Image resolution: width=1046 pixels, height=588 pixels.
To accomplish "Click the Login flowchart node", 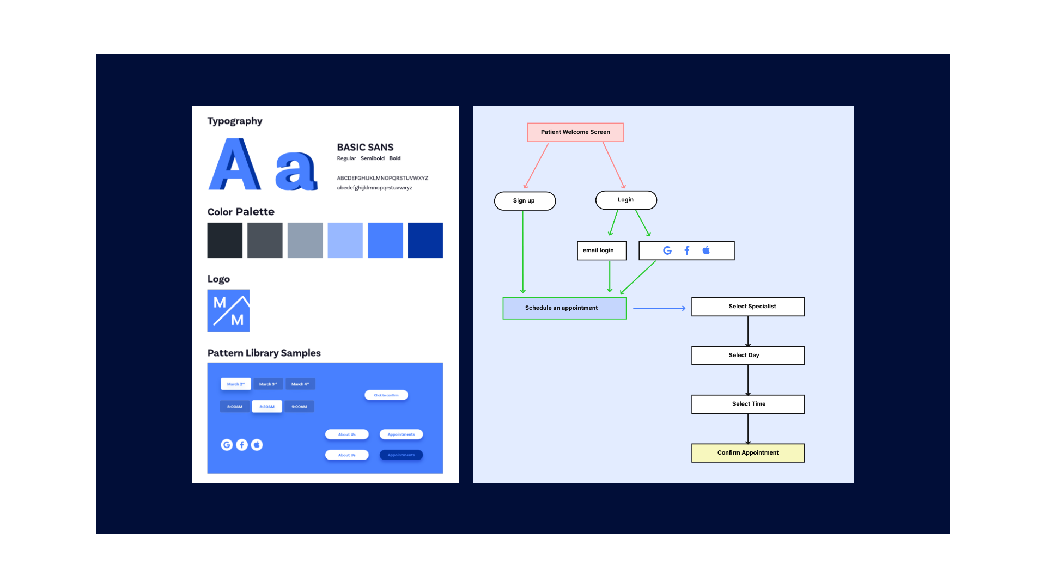I will pyautogui.click(x=626, y=200).
